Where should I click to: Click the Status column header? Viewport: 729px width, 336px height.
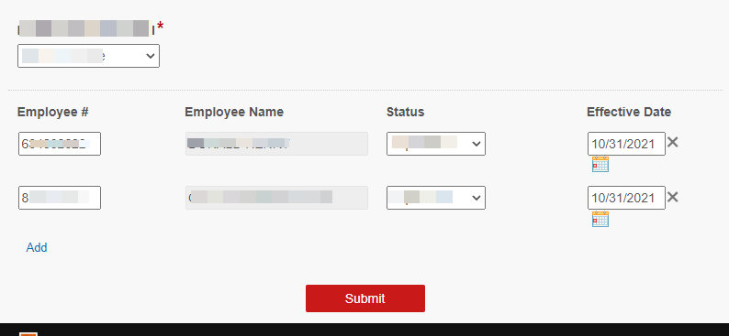click(x=406, y=112)
